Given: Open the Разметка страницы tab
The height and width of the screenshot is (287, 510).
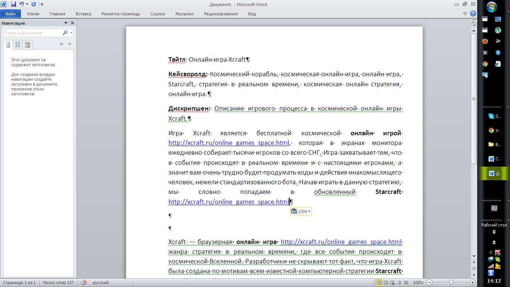Looking at the screenshot, I should (121, 14).
